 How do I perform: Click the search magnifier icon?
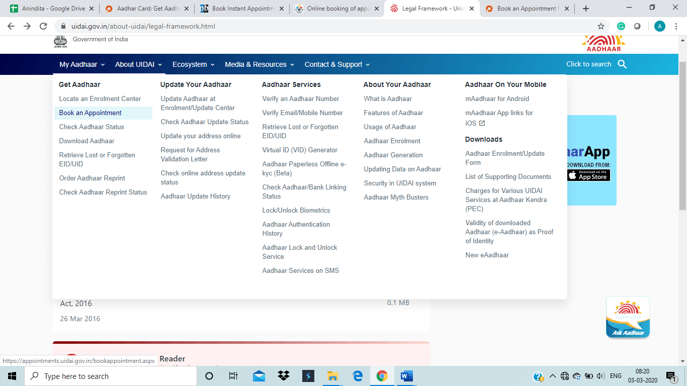(x=622, y=64)
